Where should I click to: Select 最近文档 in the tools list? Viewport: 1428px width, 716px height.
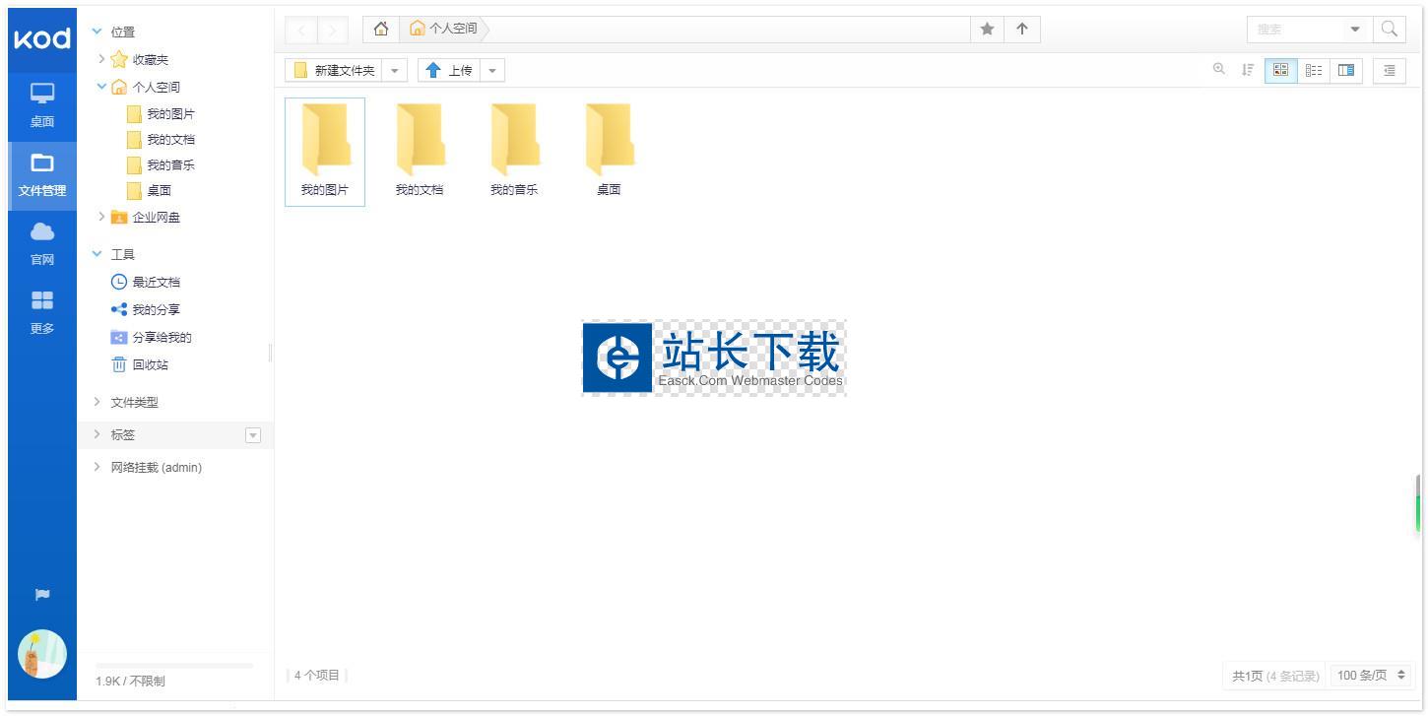[156, 282]
